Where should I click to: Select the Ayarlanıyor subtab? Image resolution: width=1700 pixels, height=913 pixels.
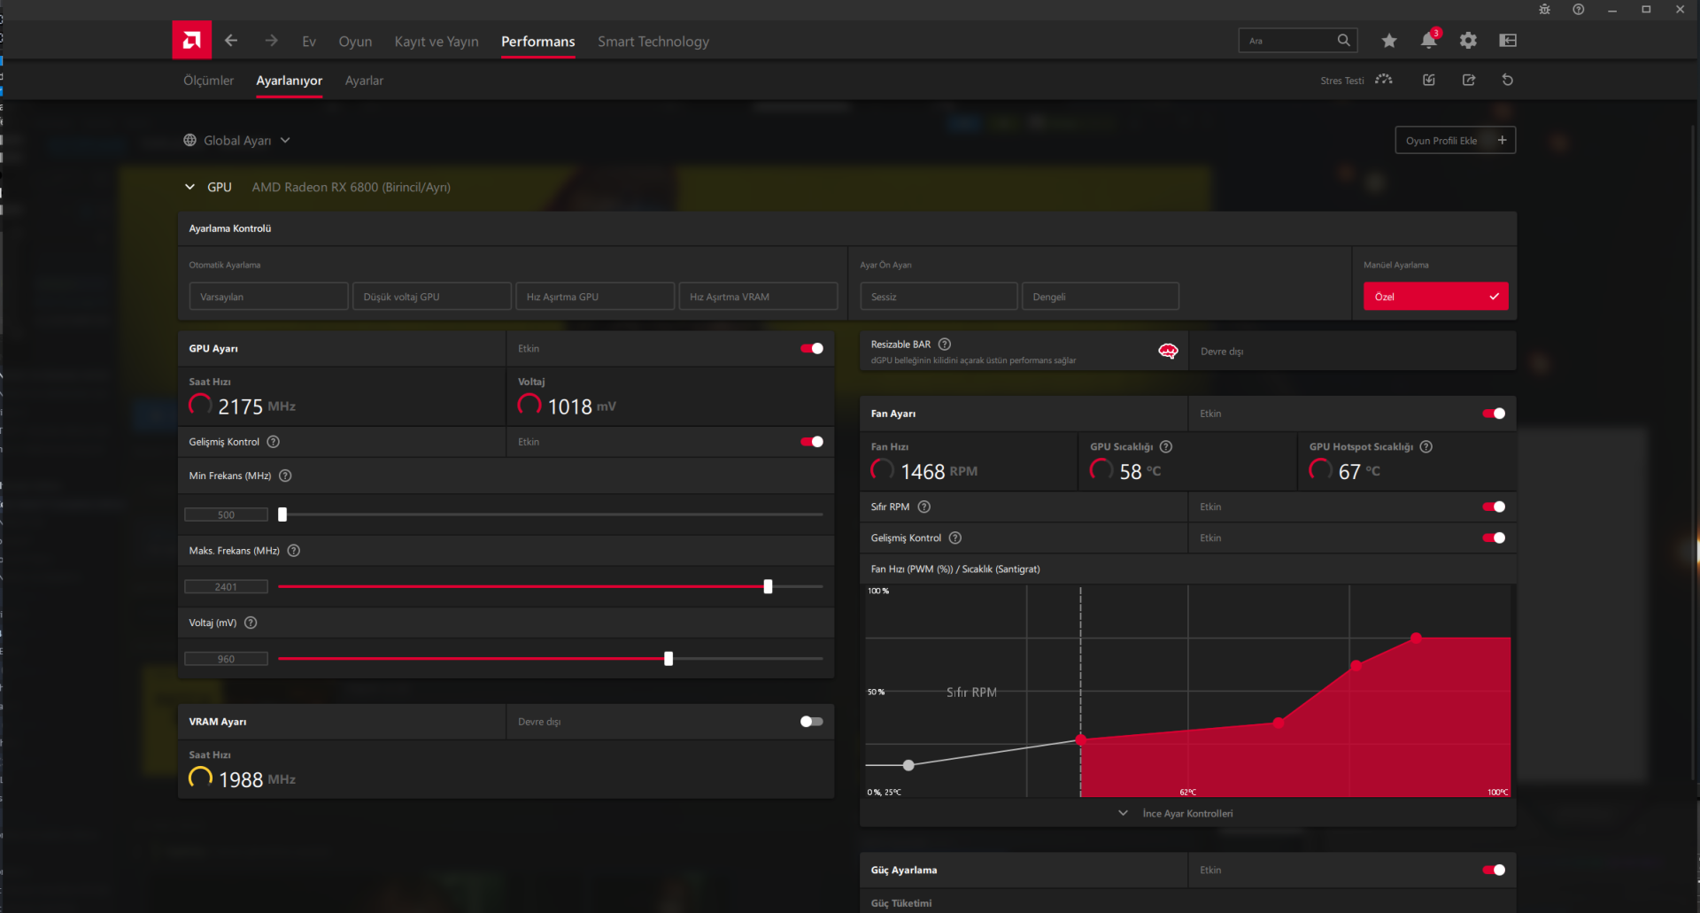tap(290, 81)
